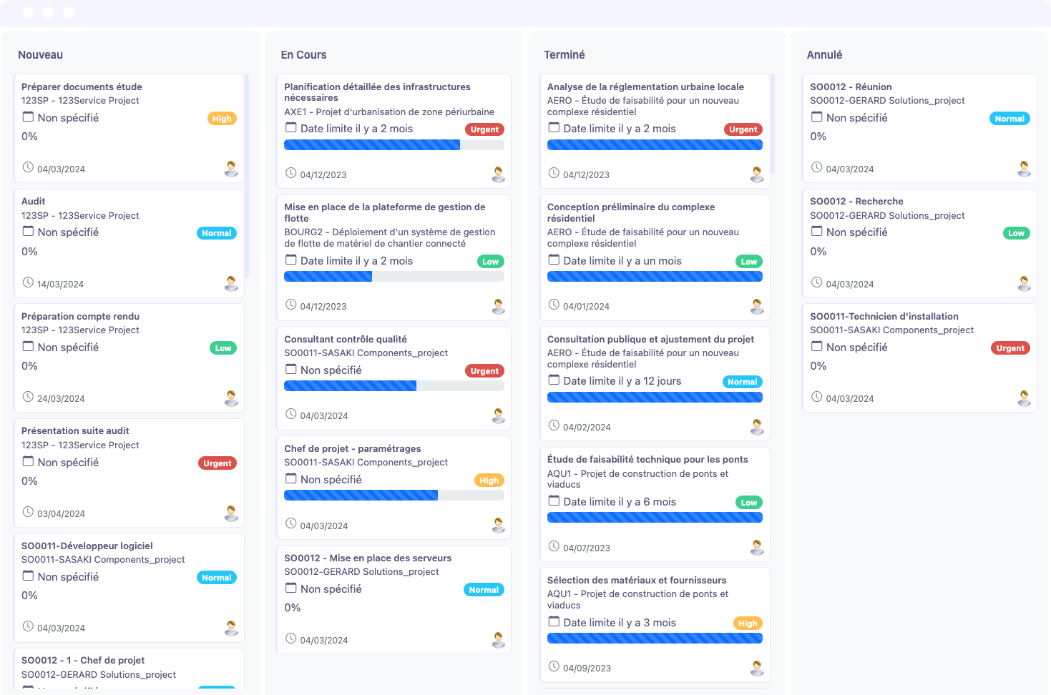This screenshot has width=1051, height=695.
Task: Click calendar icon on Audit card
Action: pos(28,232)
